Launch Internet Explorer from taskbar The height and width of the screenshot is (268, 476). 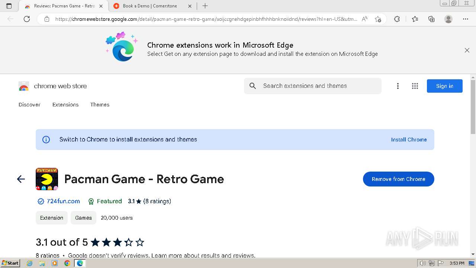point(30,263)
